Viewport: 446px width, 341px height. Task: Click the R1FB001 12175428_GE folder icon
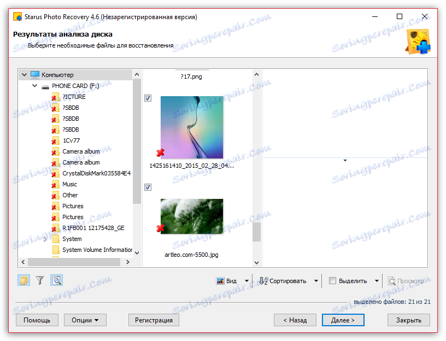coord(55,228)
